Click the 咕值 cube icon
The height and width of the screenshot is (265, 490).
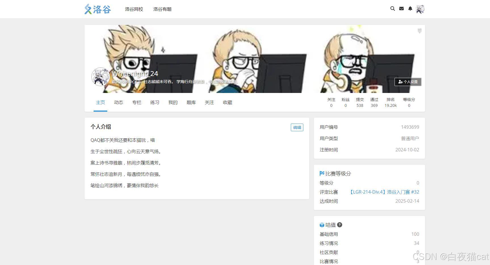[x=322, y=225]
